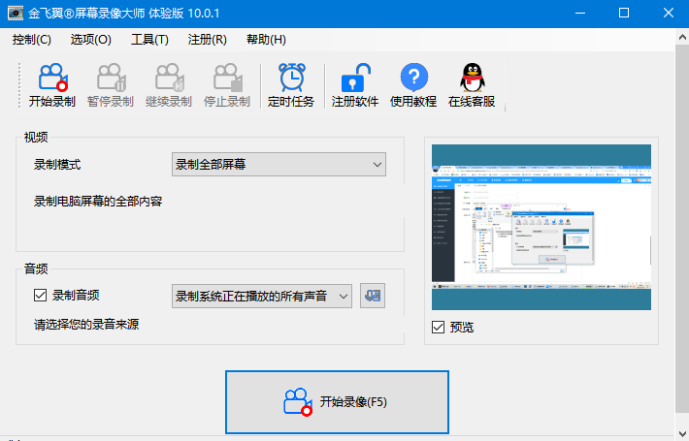This screenshot has height=441, width=689.
Task: Open 使用教程 question mark icon
Action: pos(413,85)
